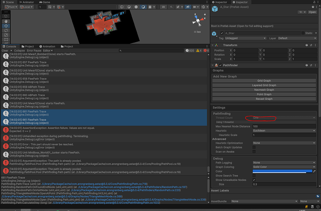
Task: Click the asset labels tag icon
Action: coord(318,196)
